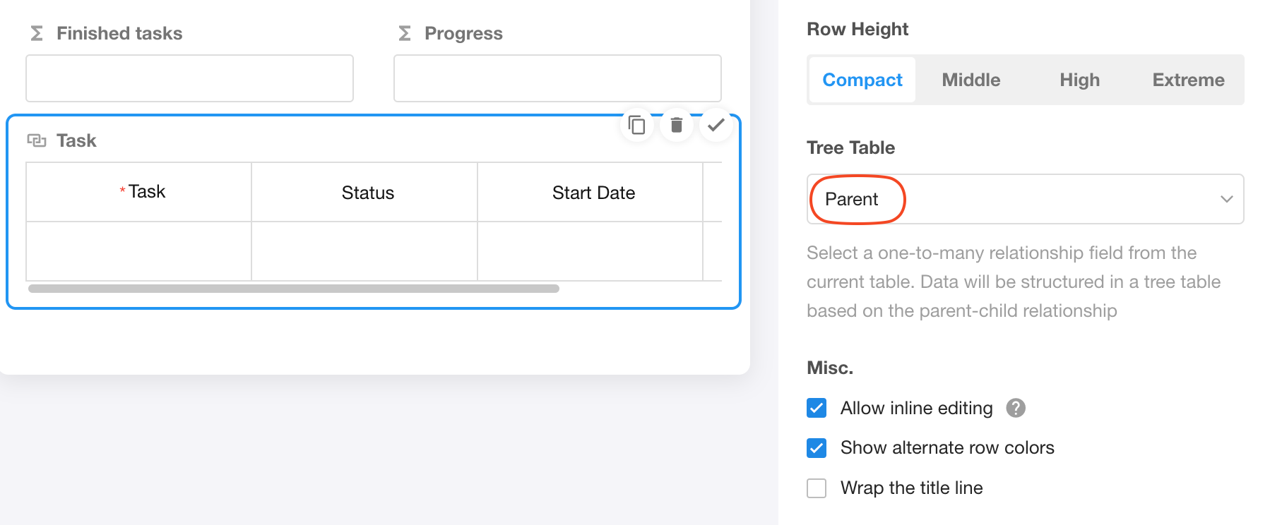Disable Show alternate row colors
The height and width of the screenshot is (525, 1270).
817,448
